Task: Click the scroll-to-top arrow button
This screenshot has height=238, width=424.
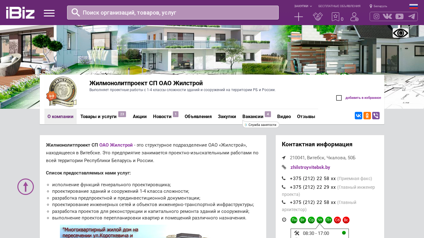Action: coord(25,187)
